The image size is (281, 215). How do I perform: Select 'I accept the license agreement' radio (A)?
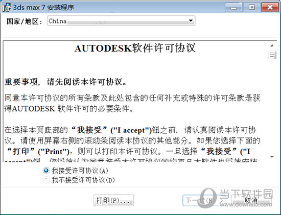coord(46,171)
